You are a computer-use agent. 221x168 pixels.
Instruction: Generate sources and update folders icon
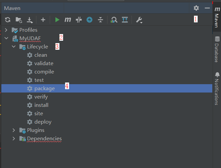pos(19,20)
